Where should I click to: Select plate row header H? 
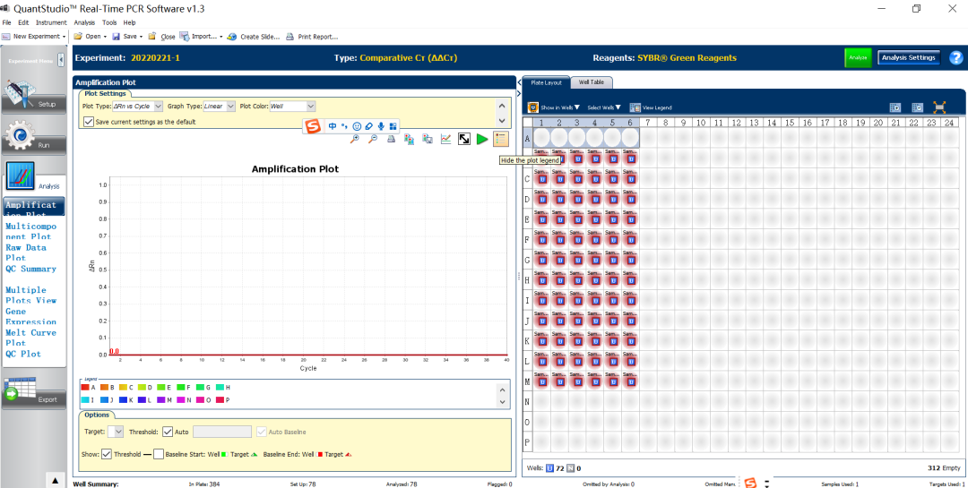(x=527, y=280)
